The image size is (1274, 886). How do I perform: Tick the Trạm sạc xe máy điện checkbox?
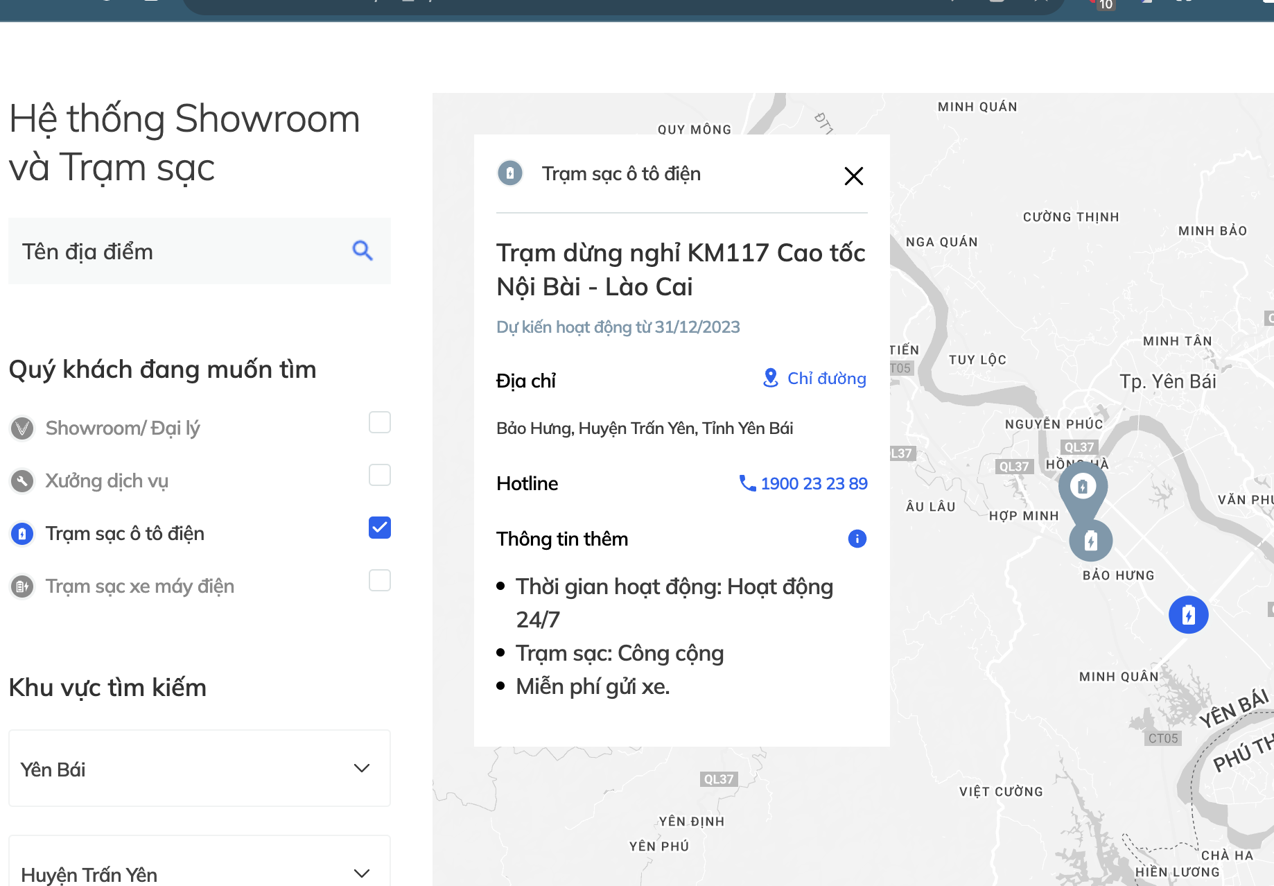click(379, 580)
